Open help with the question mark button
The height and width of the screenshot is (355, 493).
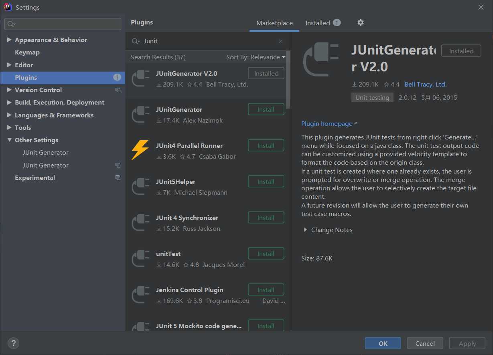tap(13, 343)
